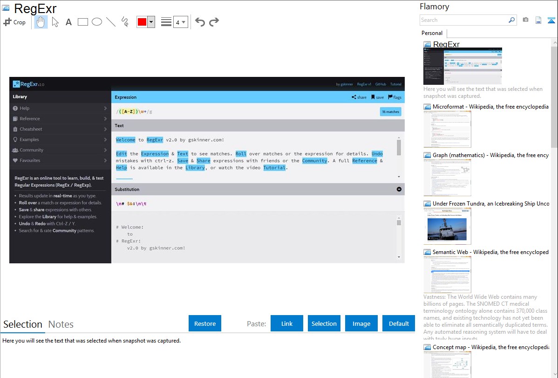The height and width of the screenshot is (378, 558).
Task: Click the document icon beside the camera
Action: (x=538, y=20)
